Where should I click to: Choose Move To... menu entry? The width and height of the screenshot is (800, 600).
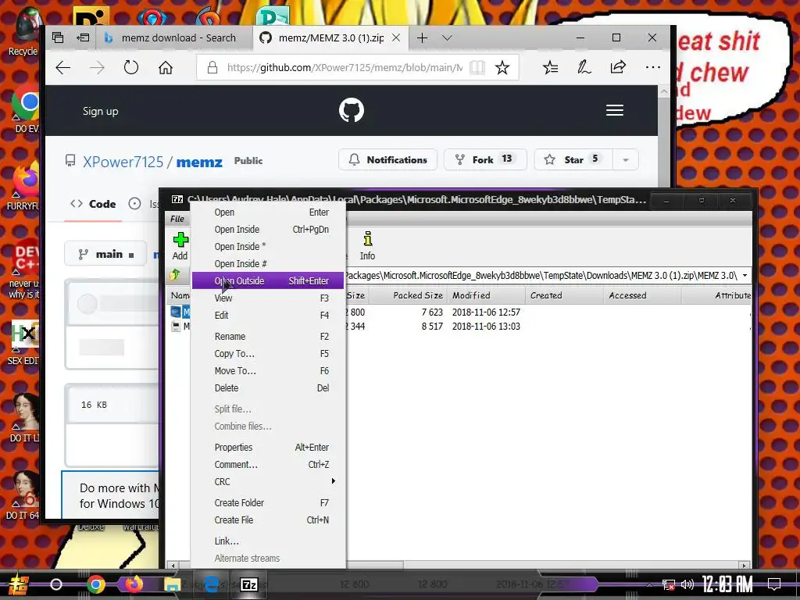click(x=269, y=371)
